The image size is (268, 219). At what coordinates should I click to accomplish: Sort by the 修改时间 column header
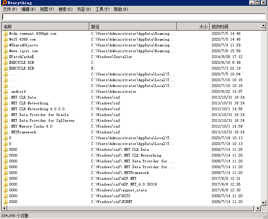[235, 27]
